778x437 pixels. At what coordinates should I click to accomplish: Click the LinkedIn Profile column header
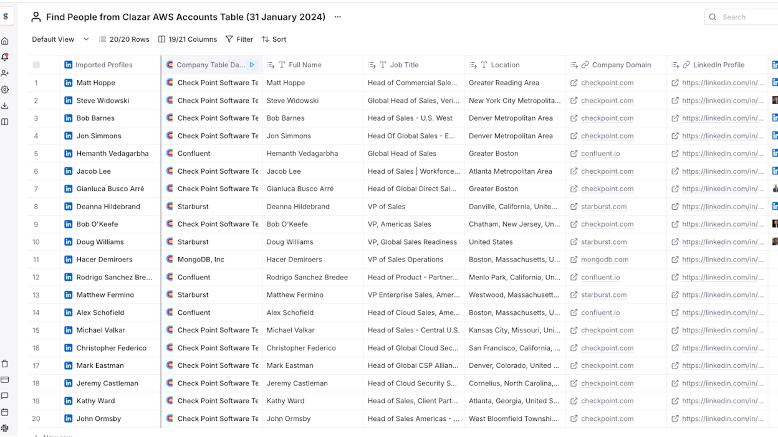[x=719, y=65]
